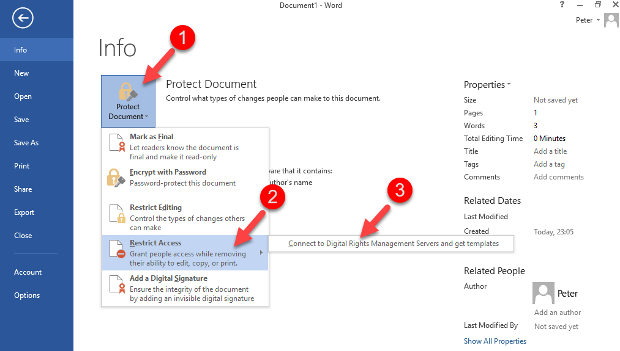The height and width of the screenshot is (351, 620).
Task: Open the Peter account dropdown arrow
Action: 598,20
